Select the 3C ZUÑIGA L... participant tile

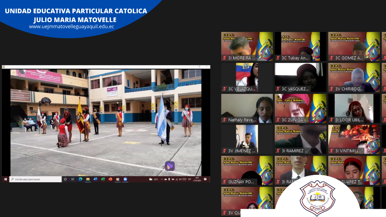tap(300, 108)
